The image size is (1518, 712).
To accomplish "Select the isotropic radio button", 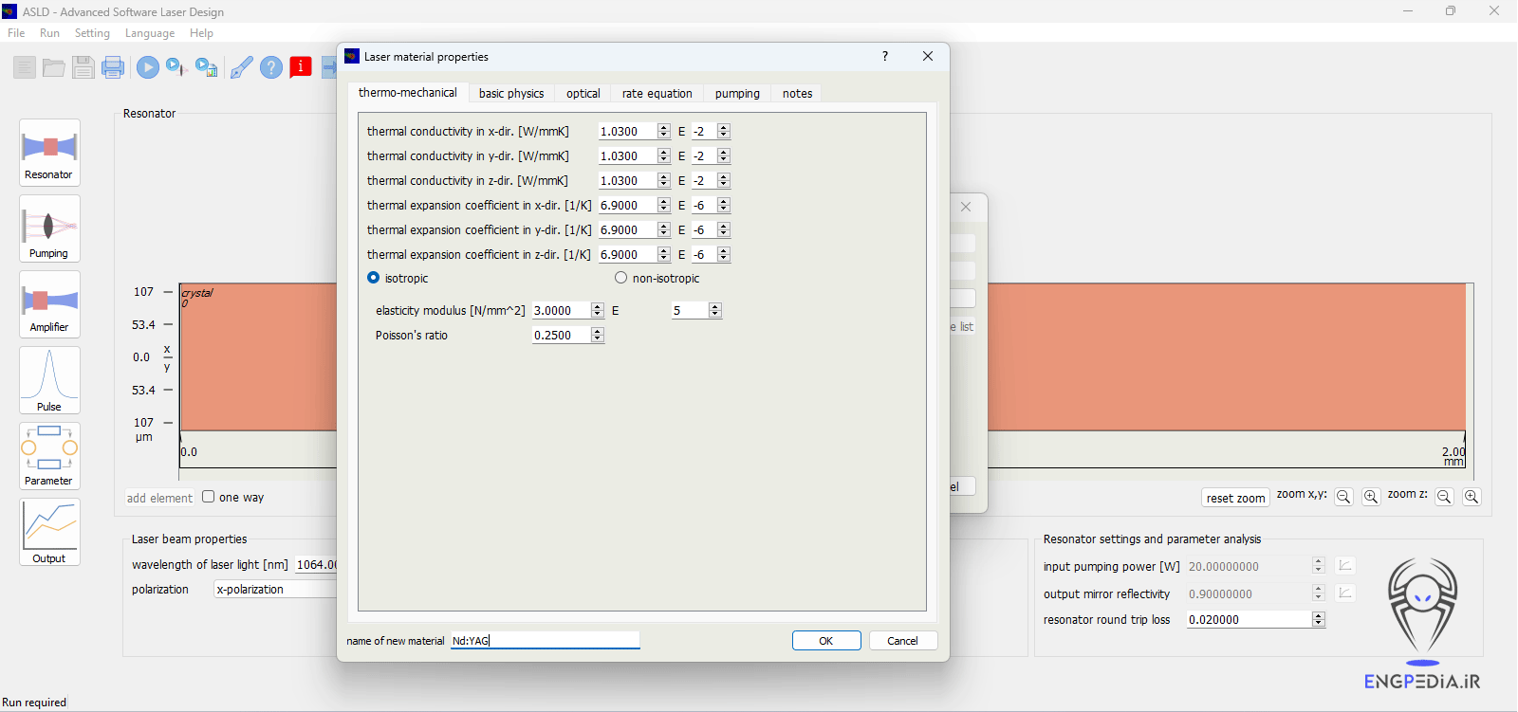I will click(x=374, y=278).
